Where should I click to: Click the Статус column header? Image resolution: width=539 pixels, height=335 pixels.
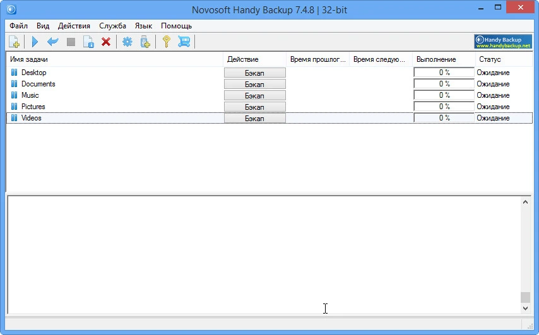tap(504, 59)
